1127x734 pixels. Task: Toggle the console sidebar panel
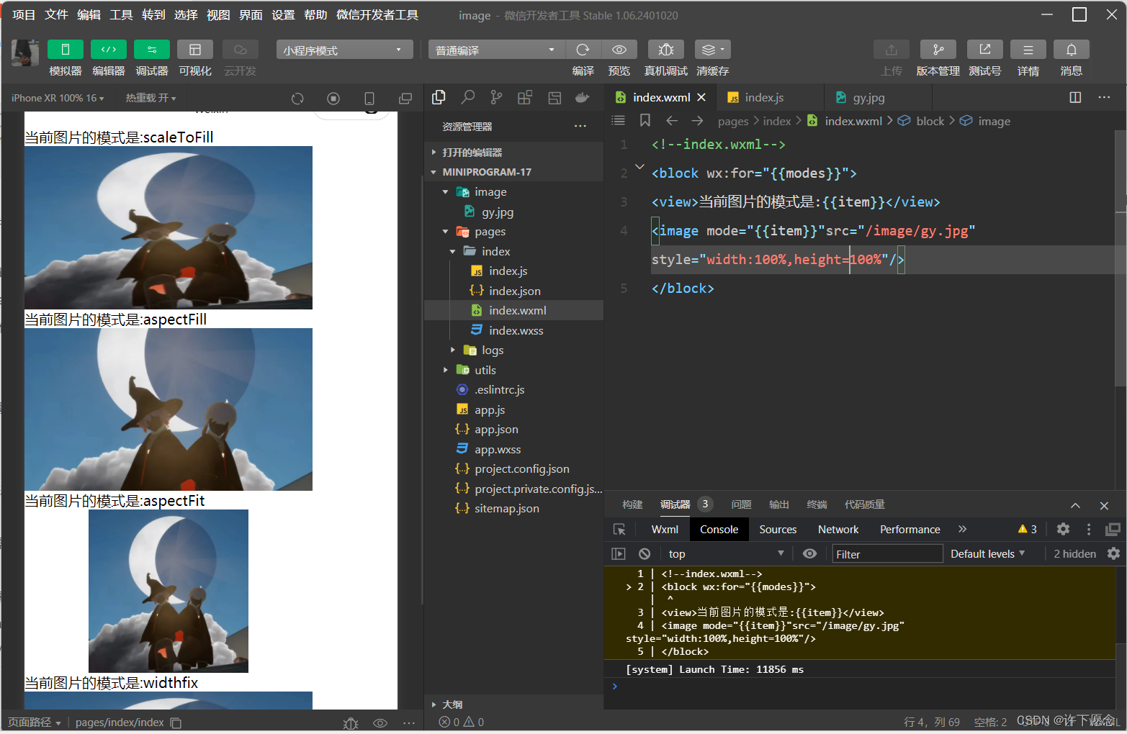(619, 553)
